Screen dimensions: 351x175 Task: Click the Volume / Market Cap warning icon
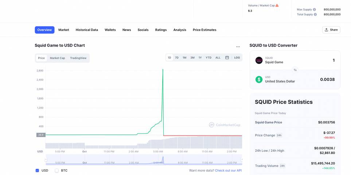coord(277,5)
